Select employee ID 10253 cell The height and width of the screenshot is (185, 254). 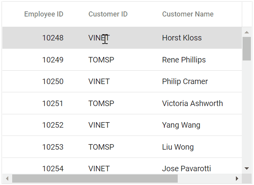coord(53,147)
